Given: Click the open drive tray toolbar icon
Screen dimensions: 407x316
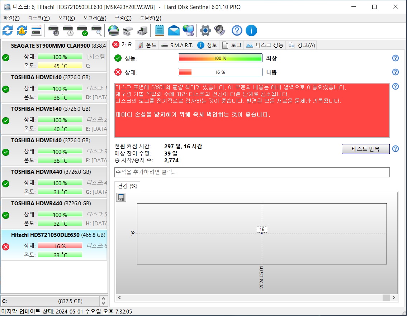Looking at the screenshot, I should 128,30.
